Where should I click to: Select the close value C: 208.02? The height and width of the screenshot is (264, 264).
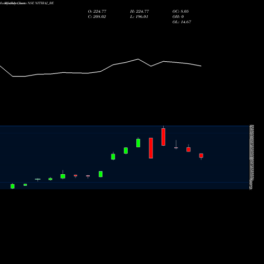pyautogui.click(x=97, y=17)
